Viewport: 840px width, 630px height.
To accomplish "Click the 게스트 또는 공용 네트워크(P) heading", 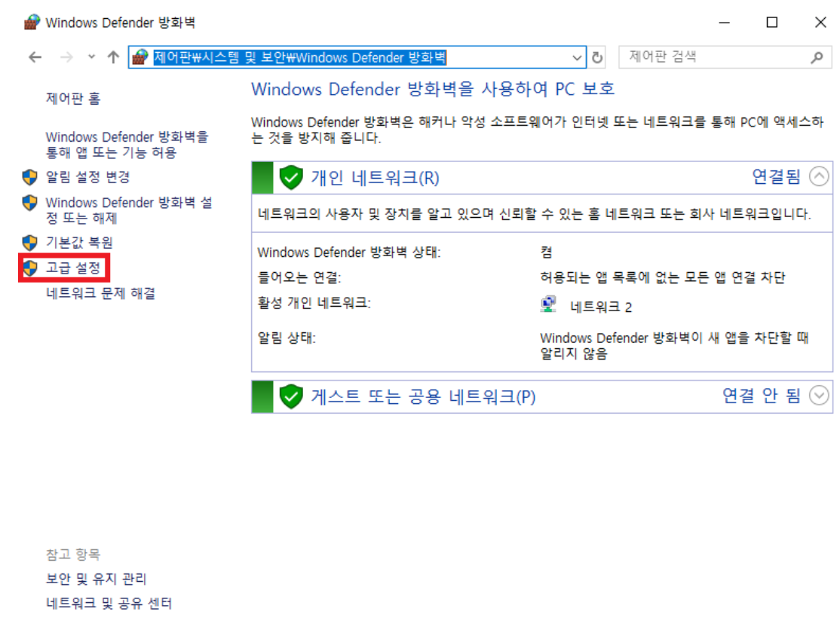I will [x=423, y=396].
